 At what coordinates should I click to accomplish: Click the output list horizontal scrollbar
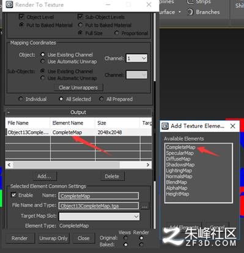[66, 165]
